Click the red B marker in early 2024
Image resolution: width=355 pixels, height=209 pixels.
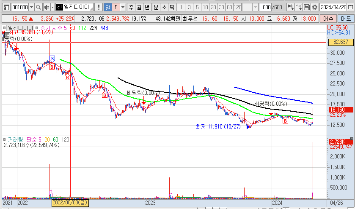click(x=285, y=121)
